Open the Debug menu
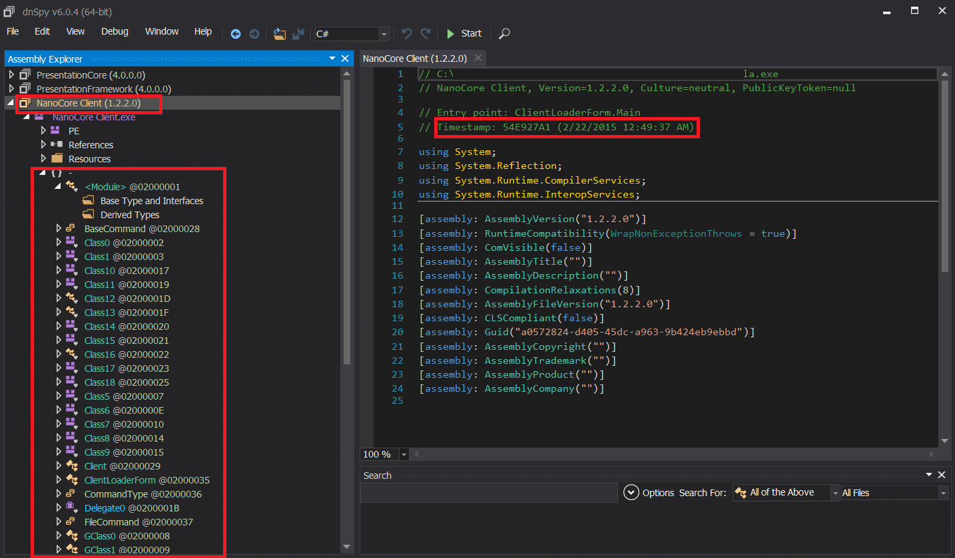 coord(115,31)
